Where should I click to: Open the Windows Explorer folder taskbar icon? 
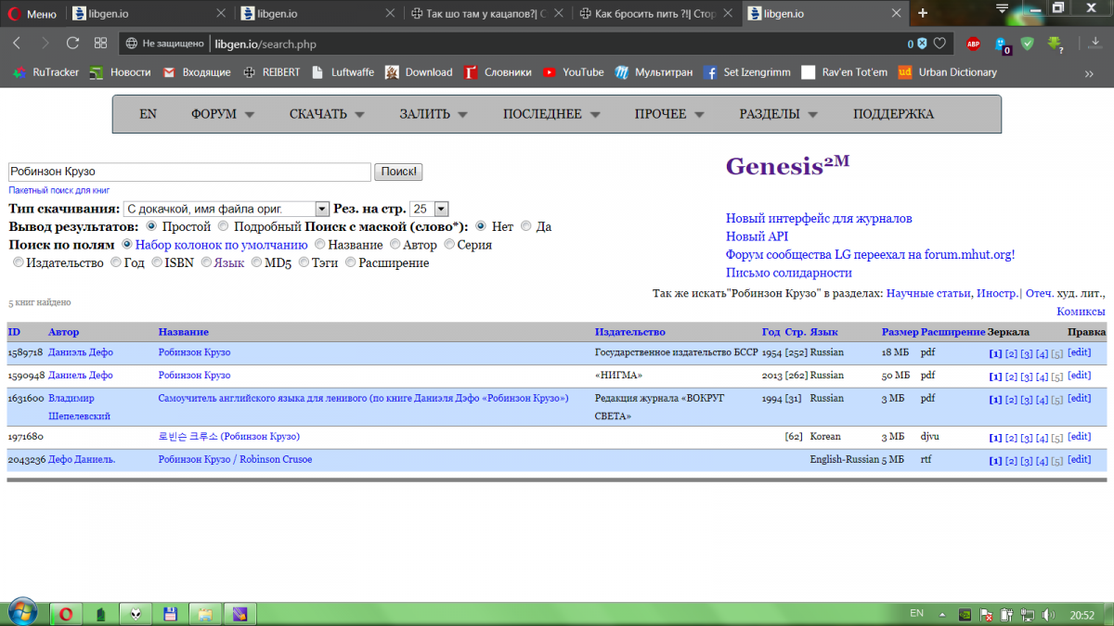point(204,613)
